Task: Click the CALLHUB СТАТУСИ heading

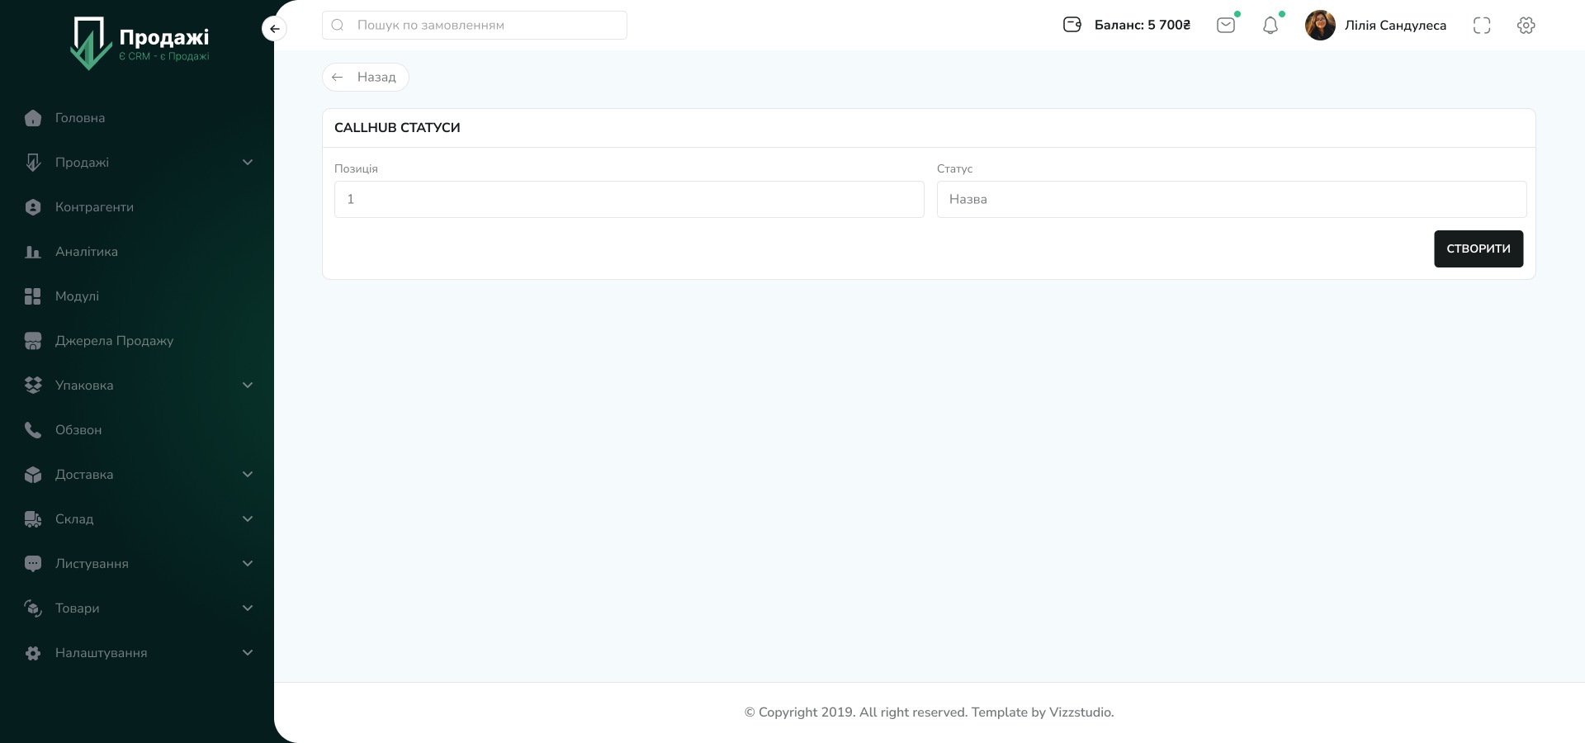Action: [397, 128]
